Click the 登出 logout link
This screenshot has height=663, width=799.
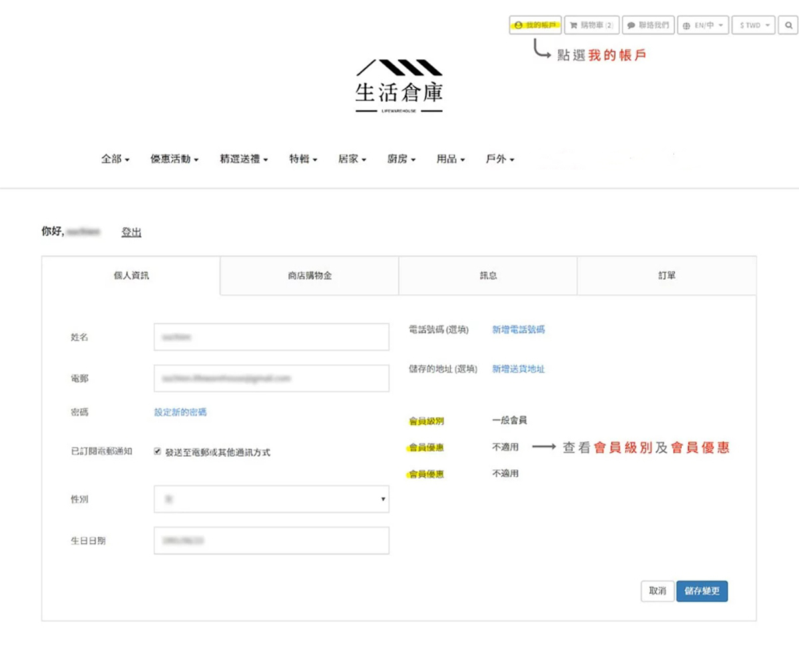(x=131, y=232)
